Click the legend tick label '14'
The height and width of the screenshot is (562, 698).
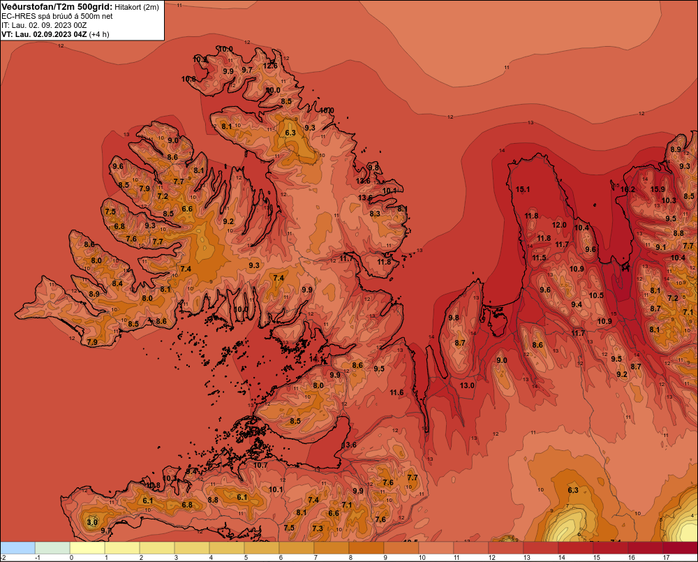click(x=562, y=558)
